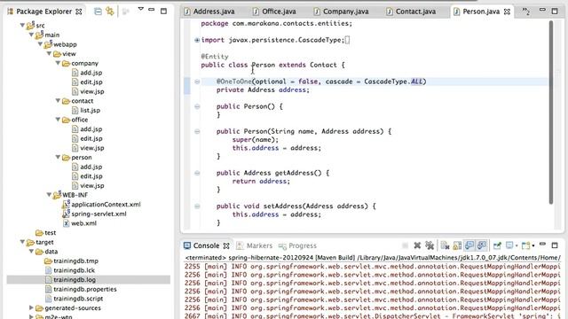Open the Open Console dropdown arrow
The height and width of the screenshot is (319, 568).
(533, 246)
